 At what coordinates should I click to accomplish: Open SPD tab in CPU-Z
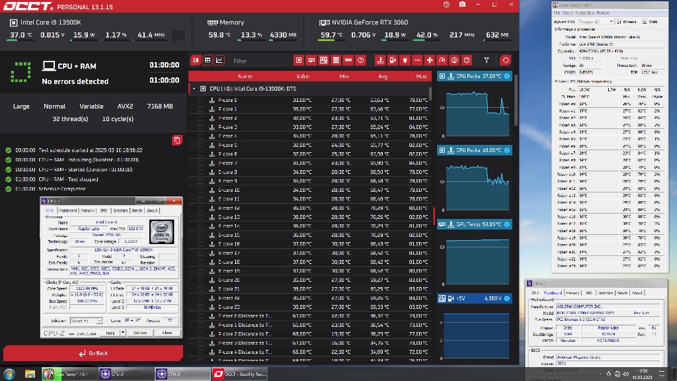click(x=104, y=211)
